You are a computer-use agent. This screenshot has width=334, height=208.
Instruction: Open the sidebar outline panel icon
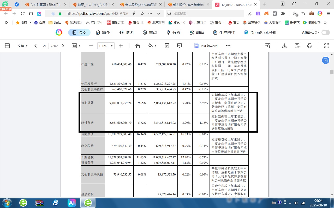7,46
